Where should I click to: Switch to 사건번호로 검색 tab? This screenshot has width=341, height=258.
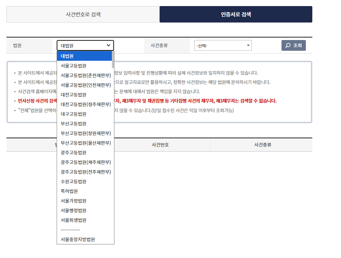tap(83, 14)
